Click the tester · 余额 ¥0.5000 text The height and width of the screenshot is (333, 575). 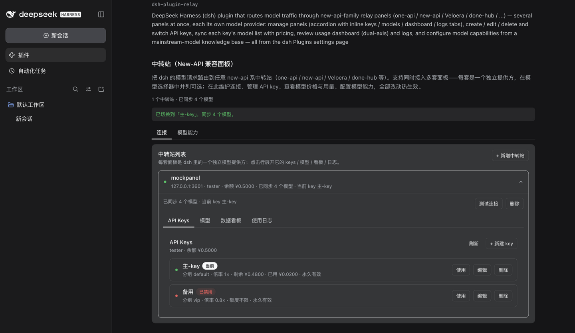(193, 250)
